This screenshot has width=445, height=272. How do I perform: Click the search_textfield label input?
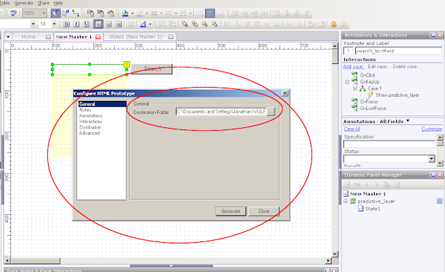click(398, 51)
